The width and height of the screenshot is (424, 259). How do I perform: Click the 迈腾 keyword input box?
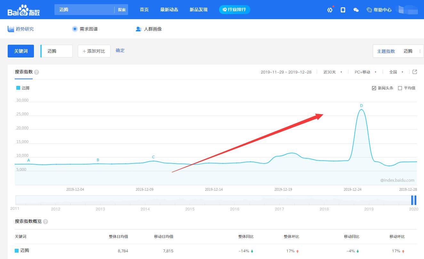[57, 51]
